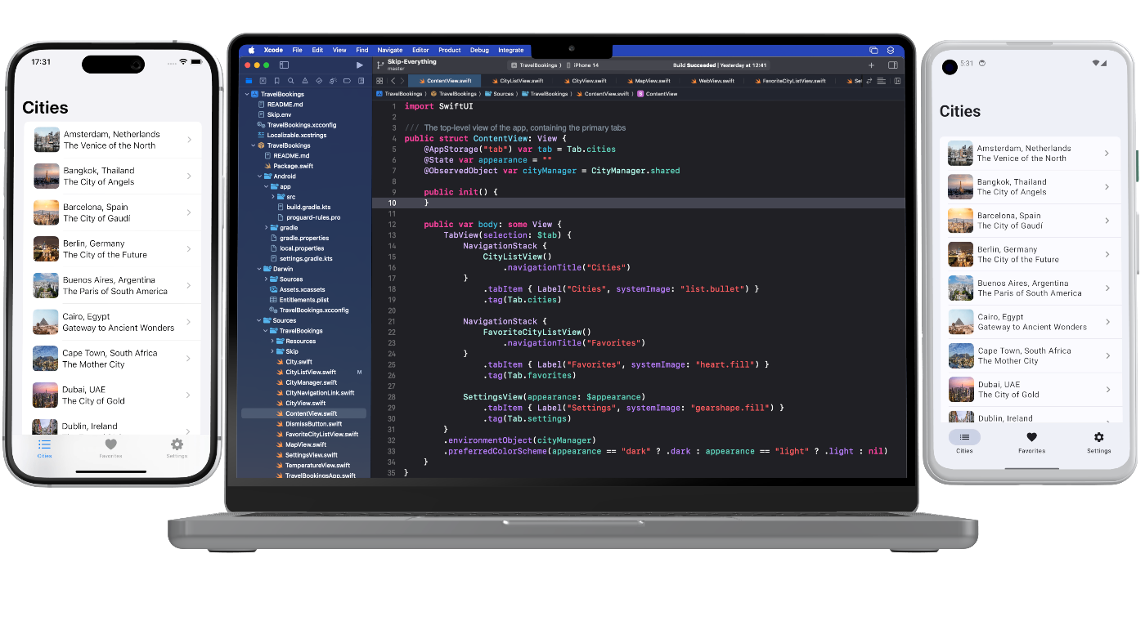Collapse the top-level TravelBookings project
Image resolution: width=1145 pixels, height=643 pixels.
(246, 94)
